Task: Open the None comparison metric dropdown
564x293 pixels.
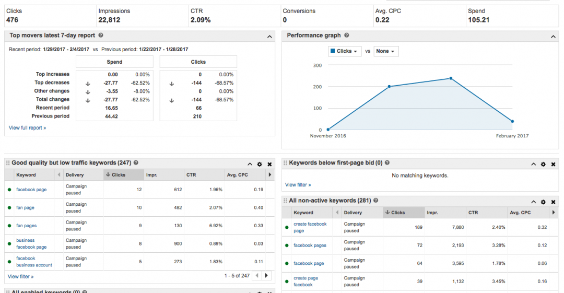Action: pyautogui.click(x=386, y=51)
